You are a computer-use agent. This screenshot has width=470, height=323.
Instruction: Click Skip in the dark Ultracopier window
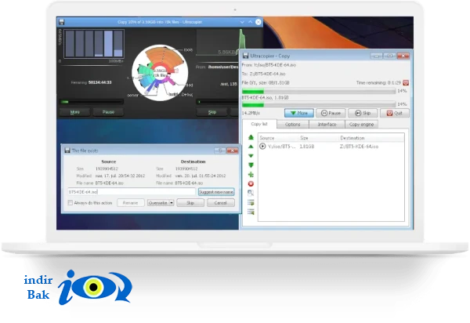pos(212,112)
